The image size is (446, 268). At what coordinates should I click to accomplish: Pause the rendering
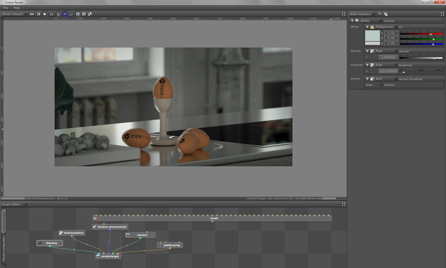tap(39, 14)
